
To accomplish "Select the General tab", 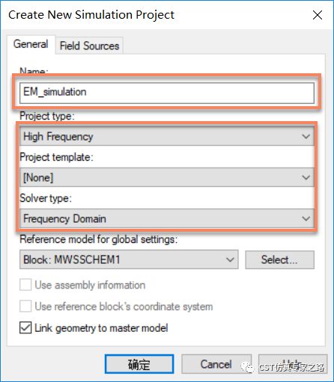I will click(x=31, y=44).
